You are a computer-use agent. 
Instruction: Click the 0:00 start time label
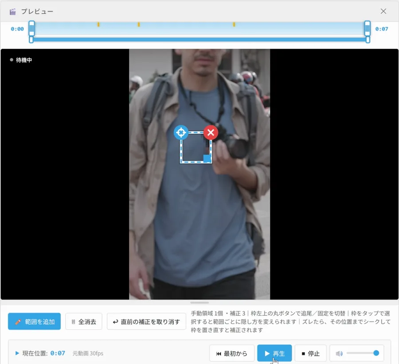pos(17,29)
